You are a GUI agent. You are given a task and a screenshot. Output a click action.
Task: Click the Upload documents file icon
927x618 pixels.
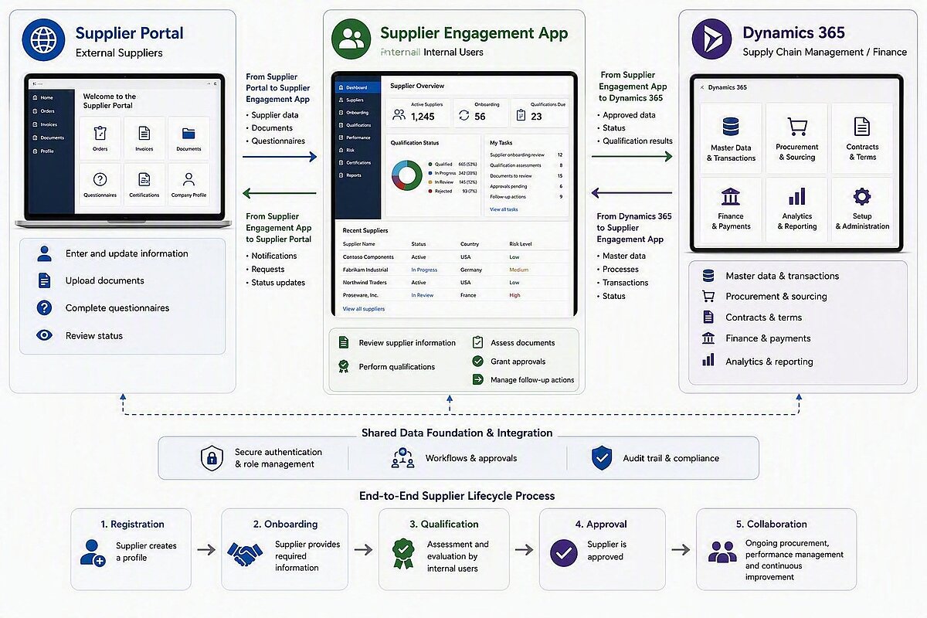(44, 280)
